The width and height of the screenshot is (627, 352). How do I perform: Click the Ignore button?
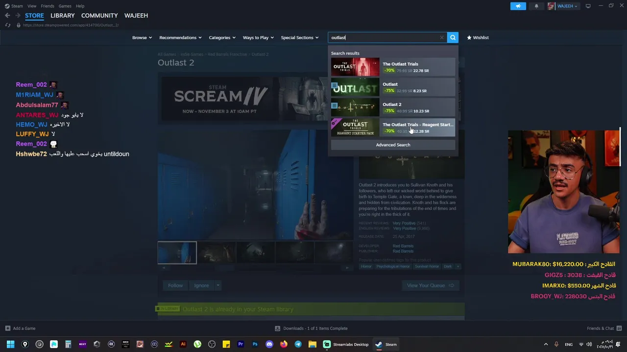(x=201, y=286)
